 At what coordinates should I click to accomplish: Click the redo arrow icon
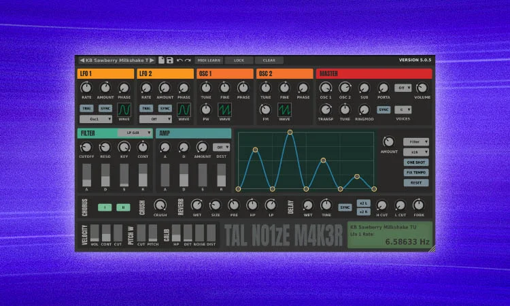coord(188,61)
